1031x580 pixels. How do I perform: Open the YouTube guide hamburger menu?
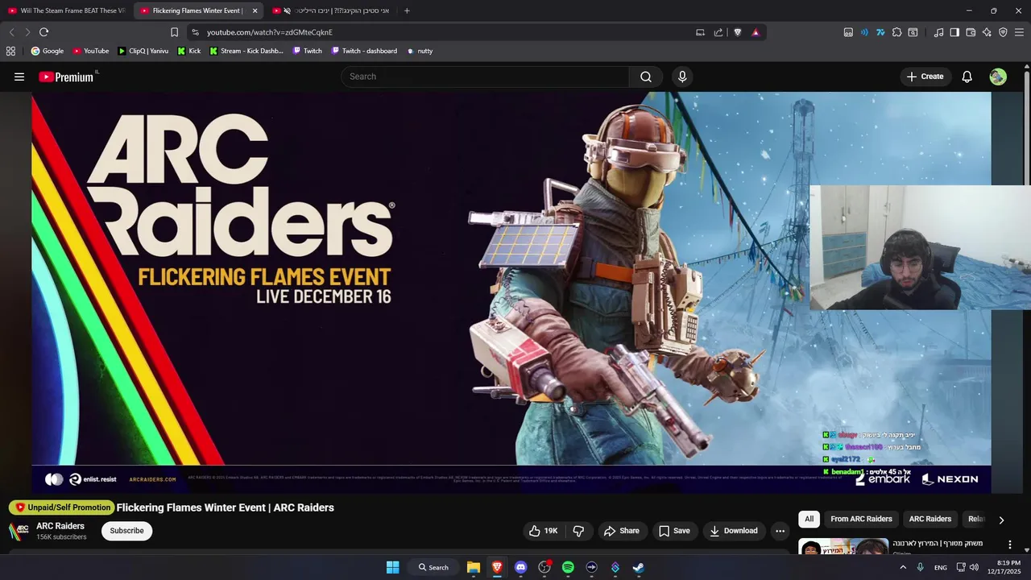[x=19, y=77]
